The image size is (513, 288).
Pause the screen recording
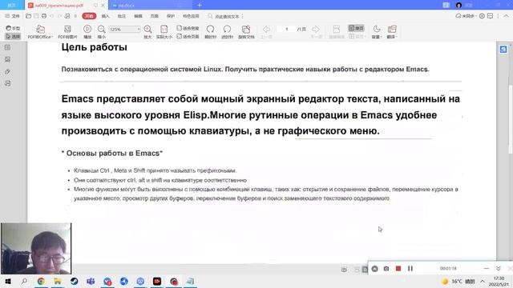[x=410, y=269]
